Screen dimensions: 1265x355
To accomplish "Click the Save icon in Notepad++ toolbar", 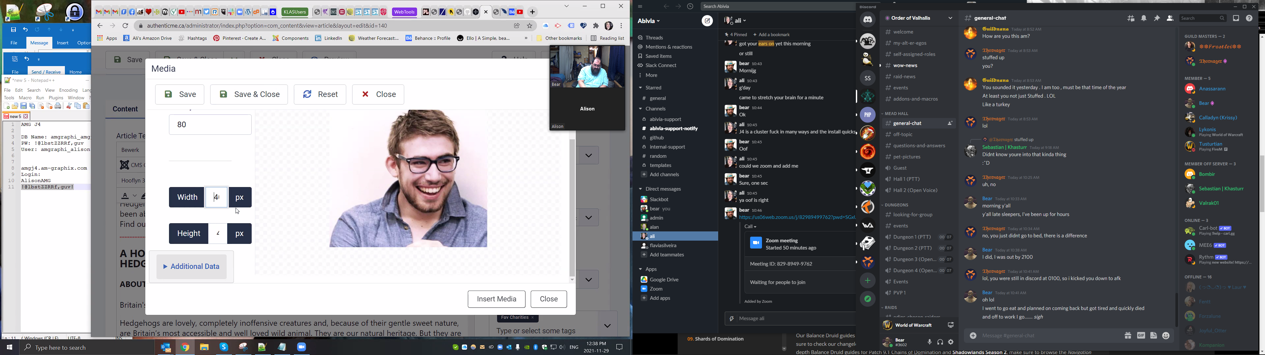I will pyautogui.click(x=24, y=106).
